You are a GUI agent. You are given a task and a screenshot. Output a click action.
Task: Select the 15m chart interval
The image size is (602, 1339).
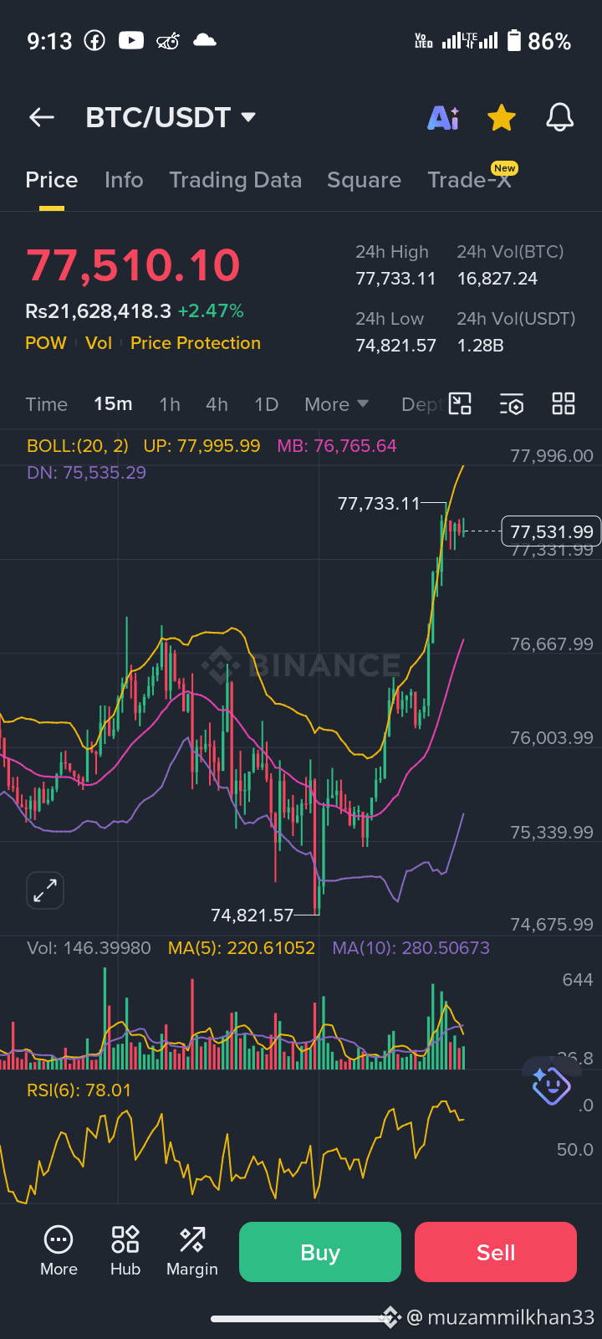[x=113, y=404]
